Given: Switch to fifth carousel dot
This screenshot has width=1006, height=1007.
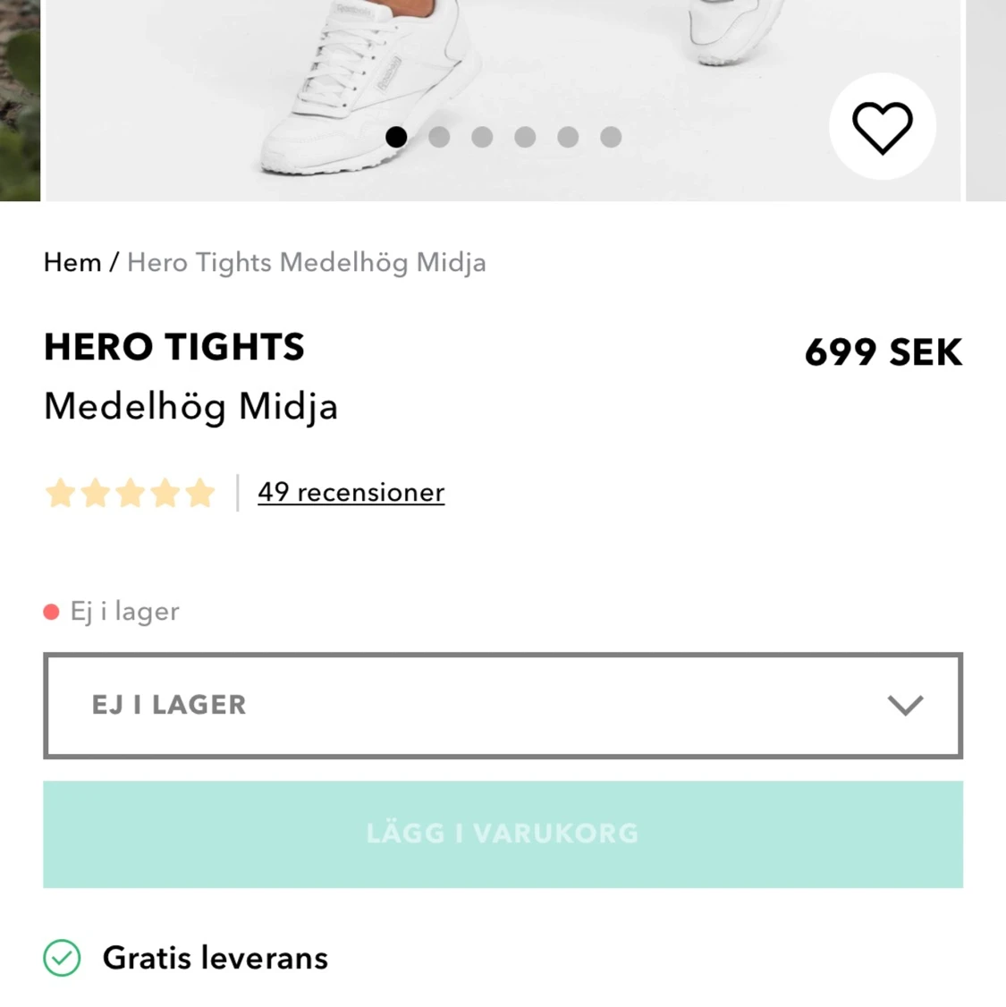Looking at the screenshot, I should click(x=568, y=137).
